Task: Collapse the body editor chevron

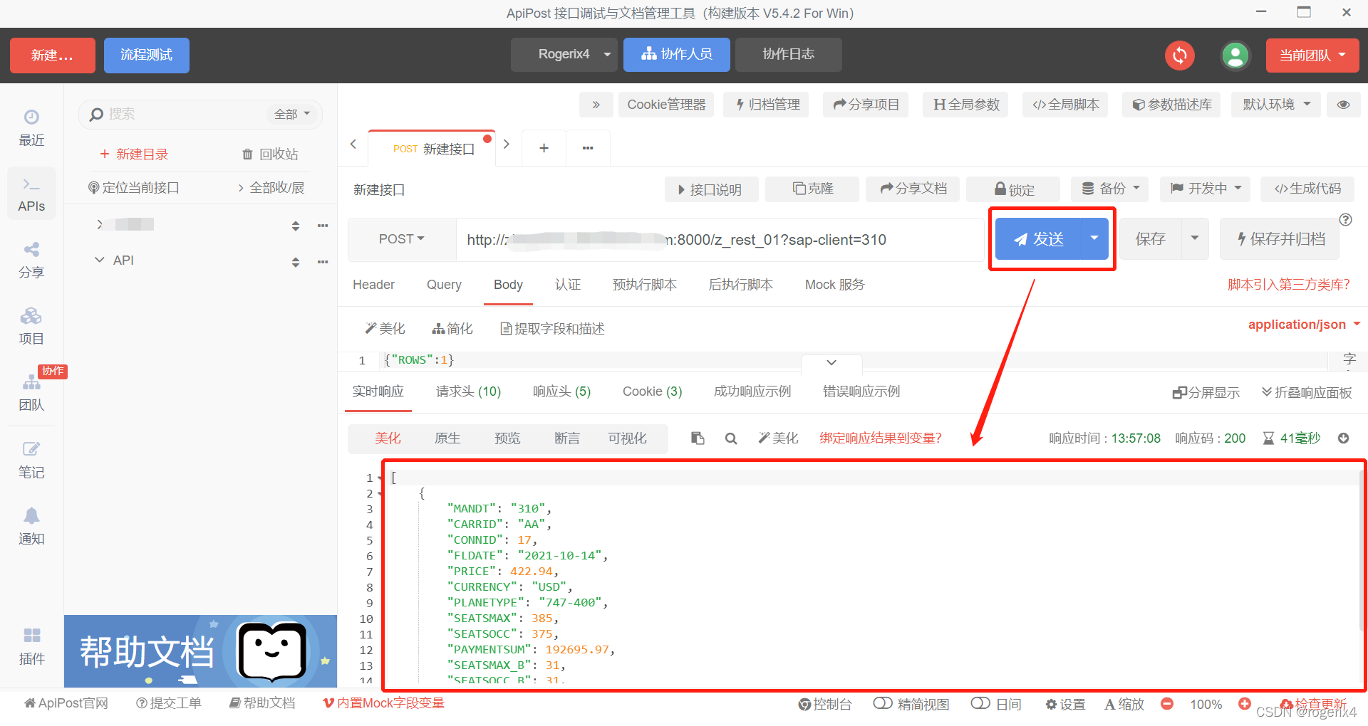Action: [831, 362]
